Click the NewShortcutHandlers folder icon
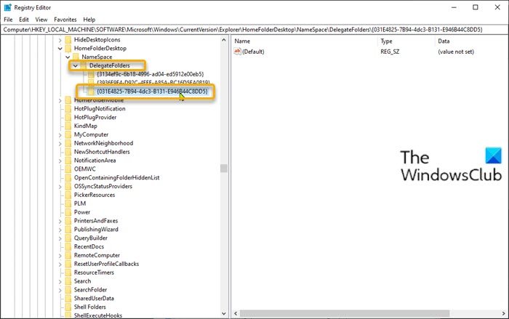The image size is (509, 319). [68, 152]
